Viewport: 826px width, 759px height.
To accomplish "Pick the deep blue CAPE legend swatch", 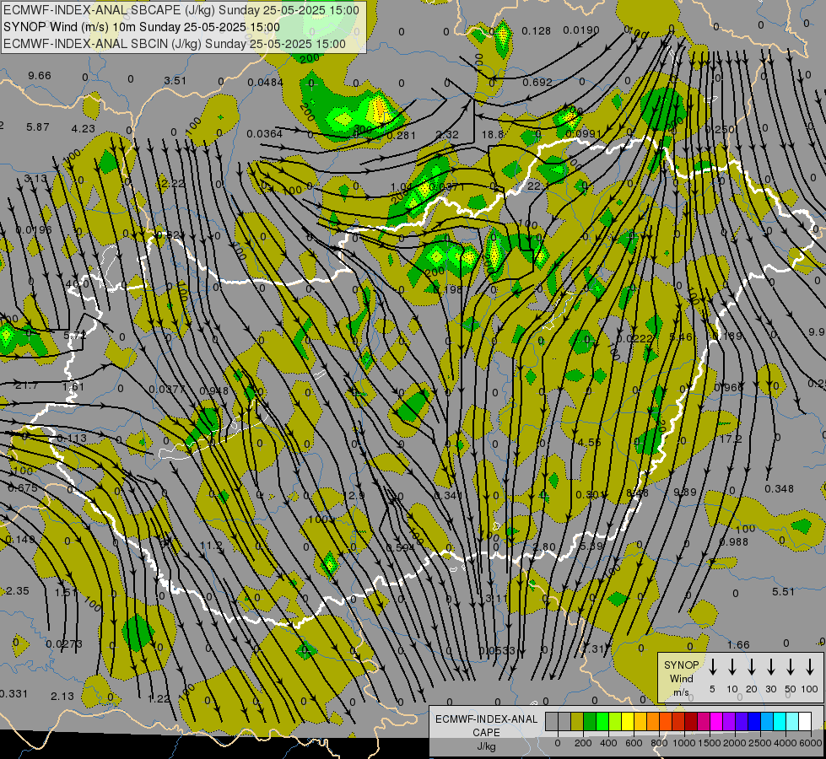I will 755,721.
